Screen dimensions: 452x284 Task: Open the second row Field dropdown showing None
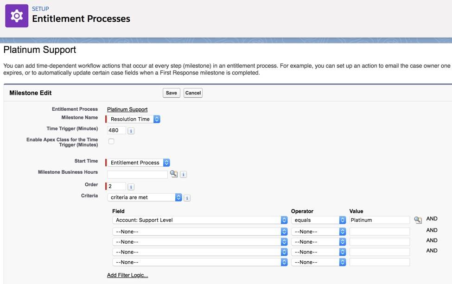tap(285, 230)
